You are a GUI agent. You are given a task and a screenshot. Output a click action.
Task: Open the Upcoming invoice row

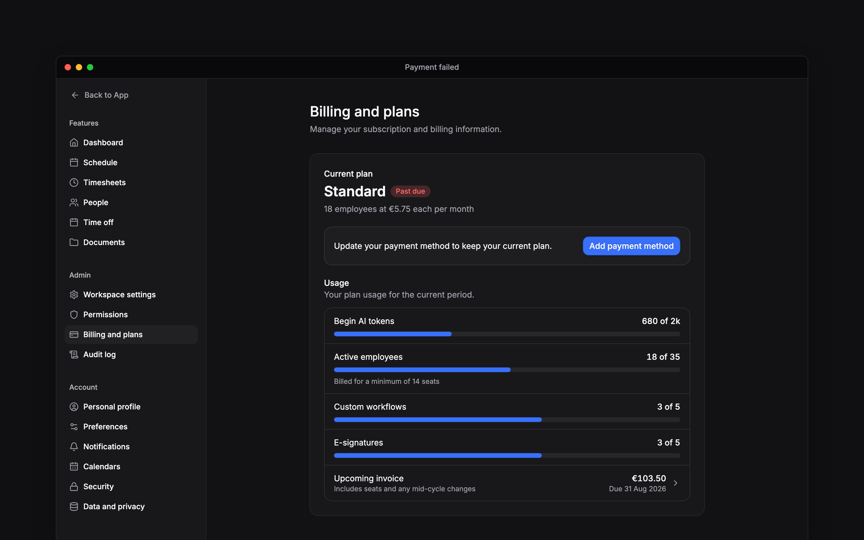pyautogui.click(x=507, y=483)
